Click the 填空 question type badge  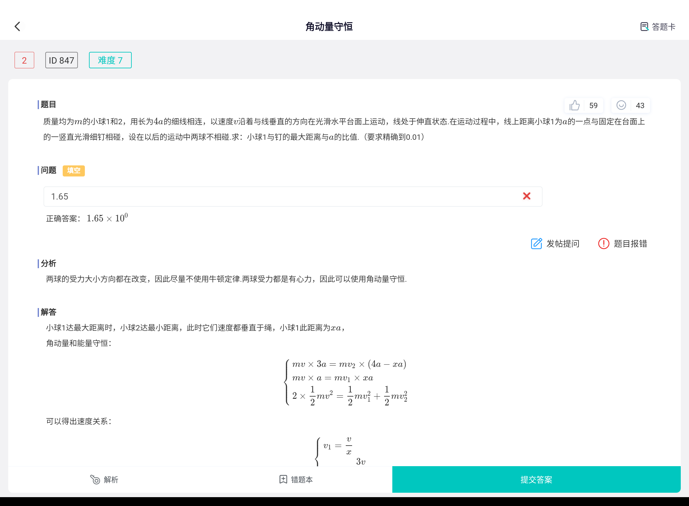coord(74,170)
